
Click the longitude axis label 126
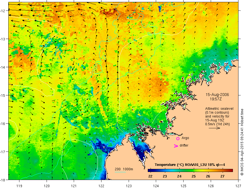click(x=211, y=186)
